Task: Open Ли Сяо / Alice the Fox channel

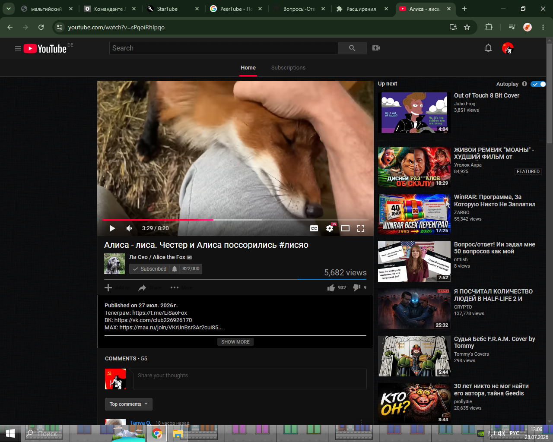Action: tap(157, 257)
